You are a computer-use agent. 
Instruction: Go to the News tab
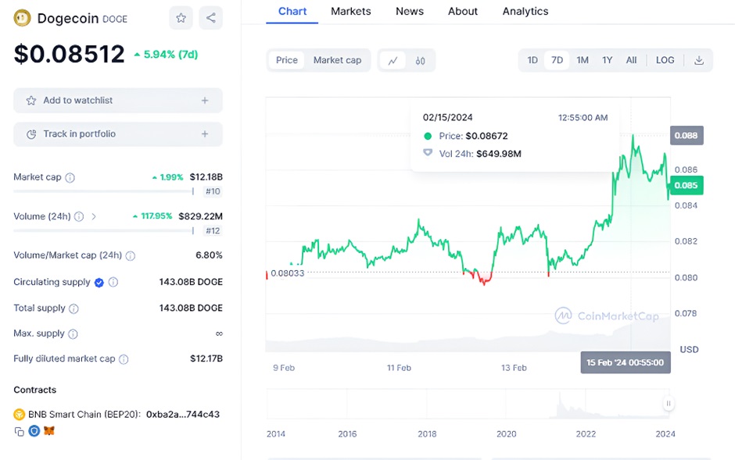[409, 11]
